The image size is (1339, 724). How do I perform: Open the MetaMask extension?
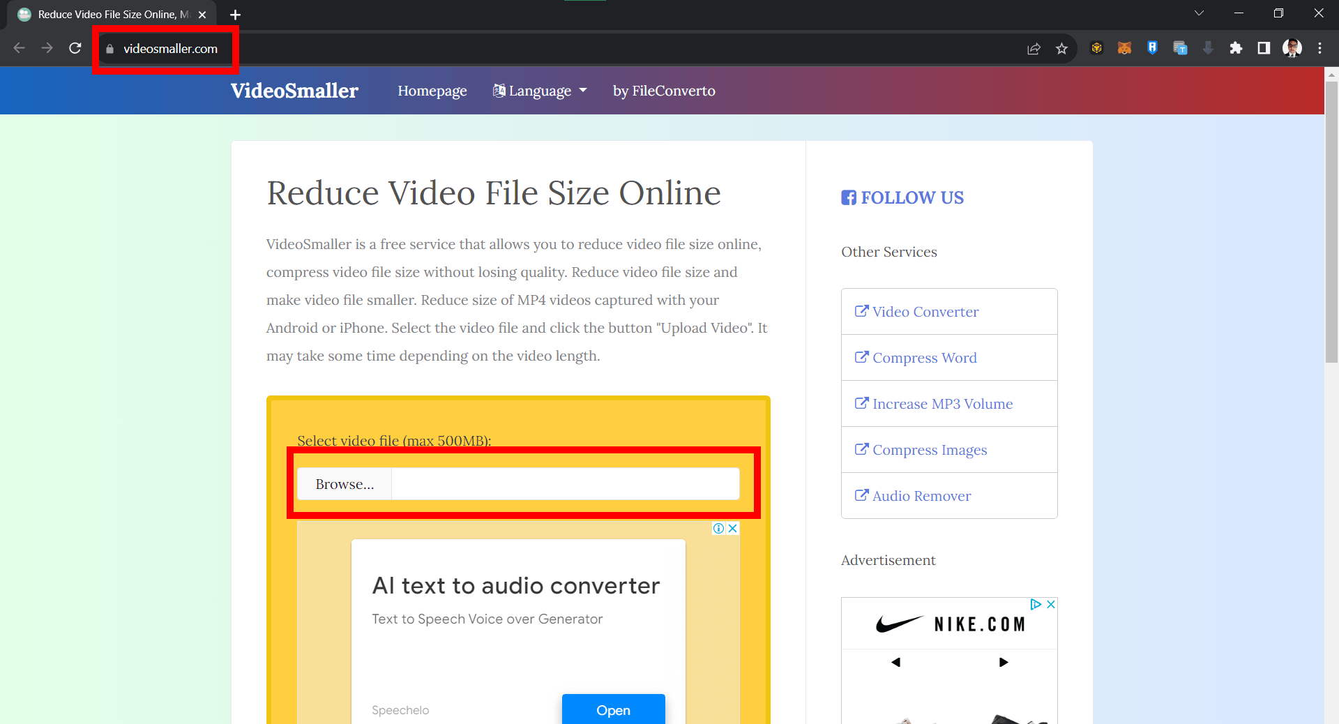(1124, 48)
